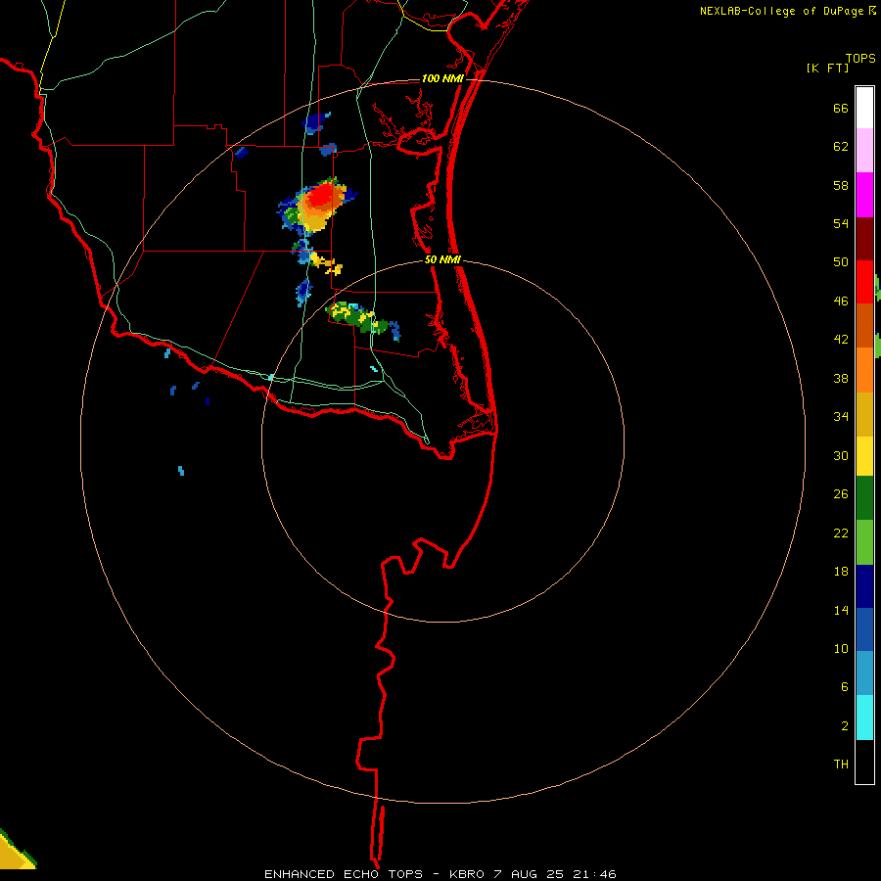881x881 pixels.
Task: Click the "TH" threshold label
Action: point(841,764)
